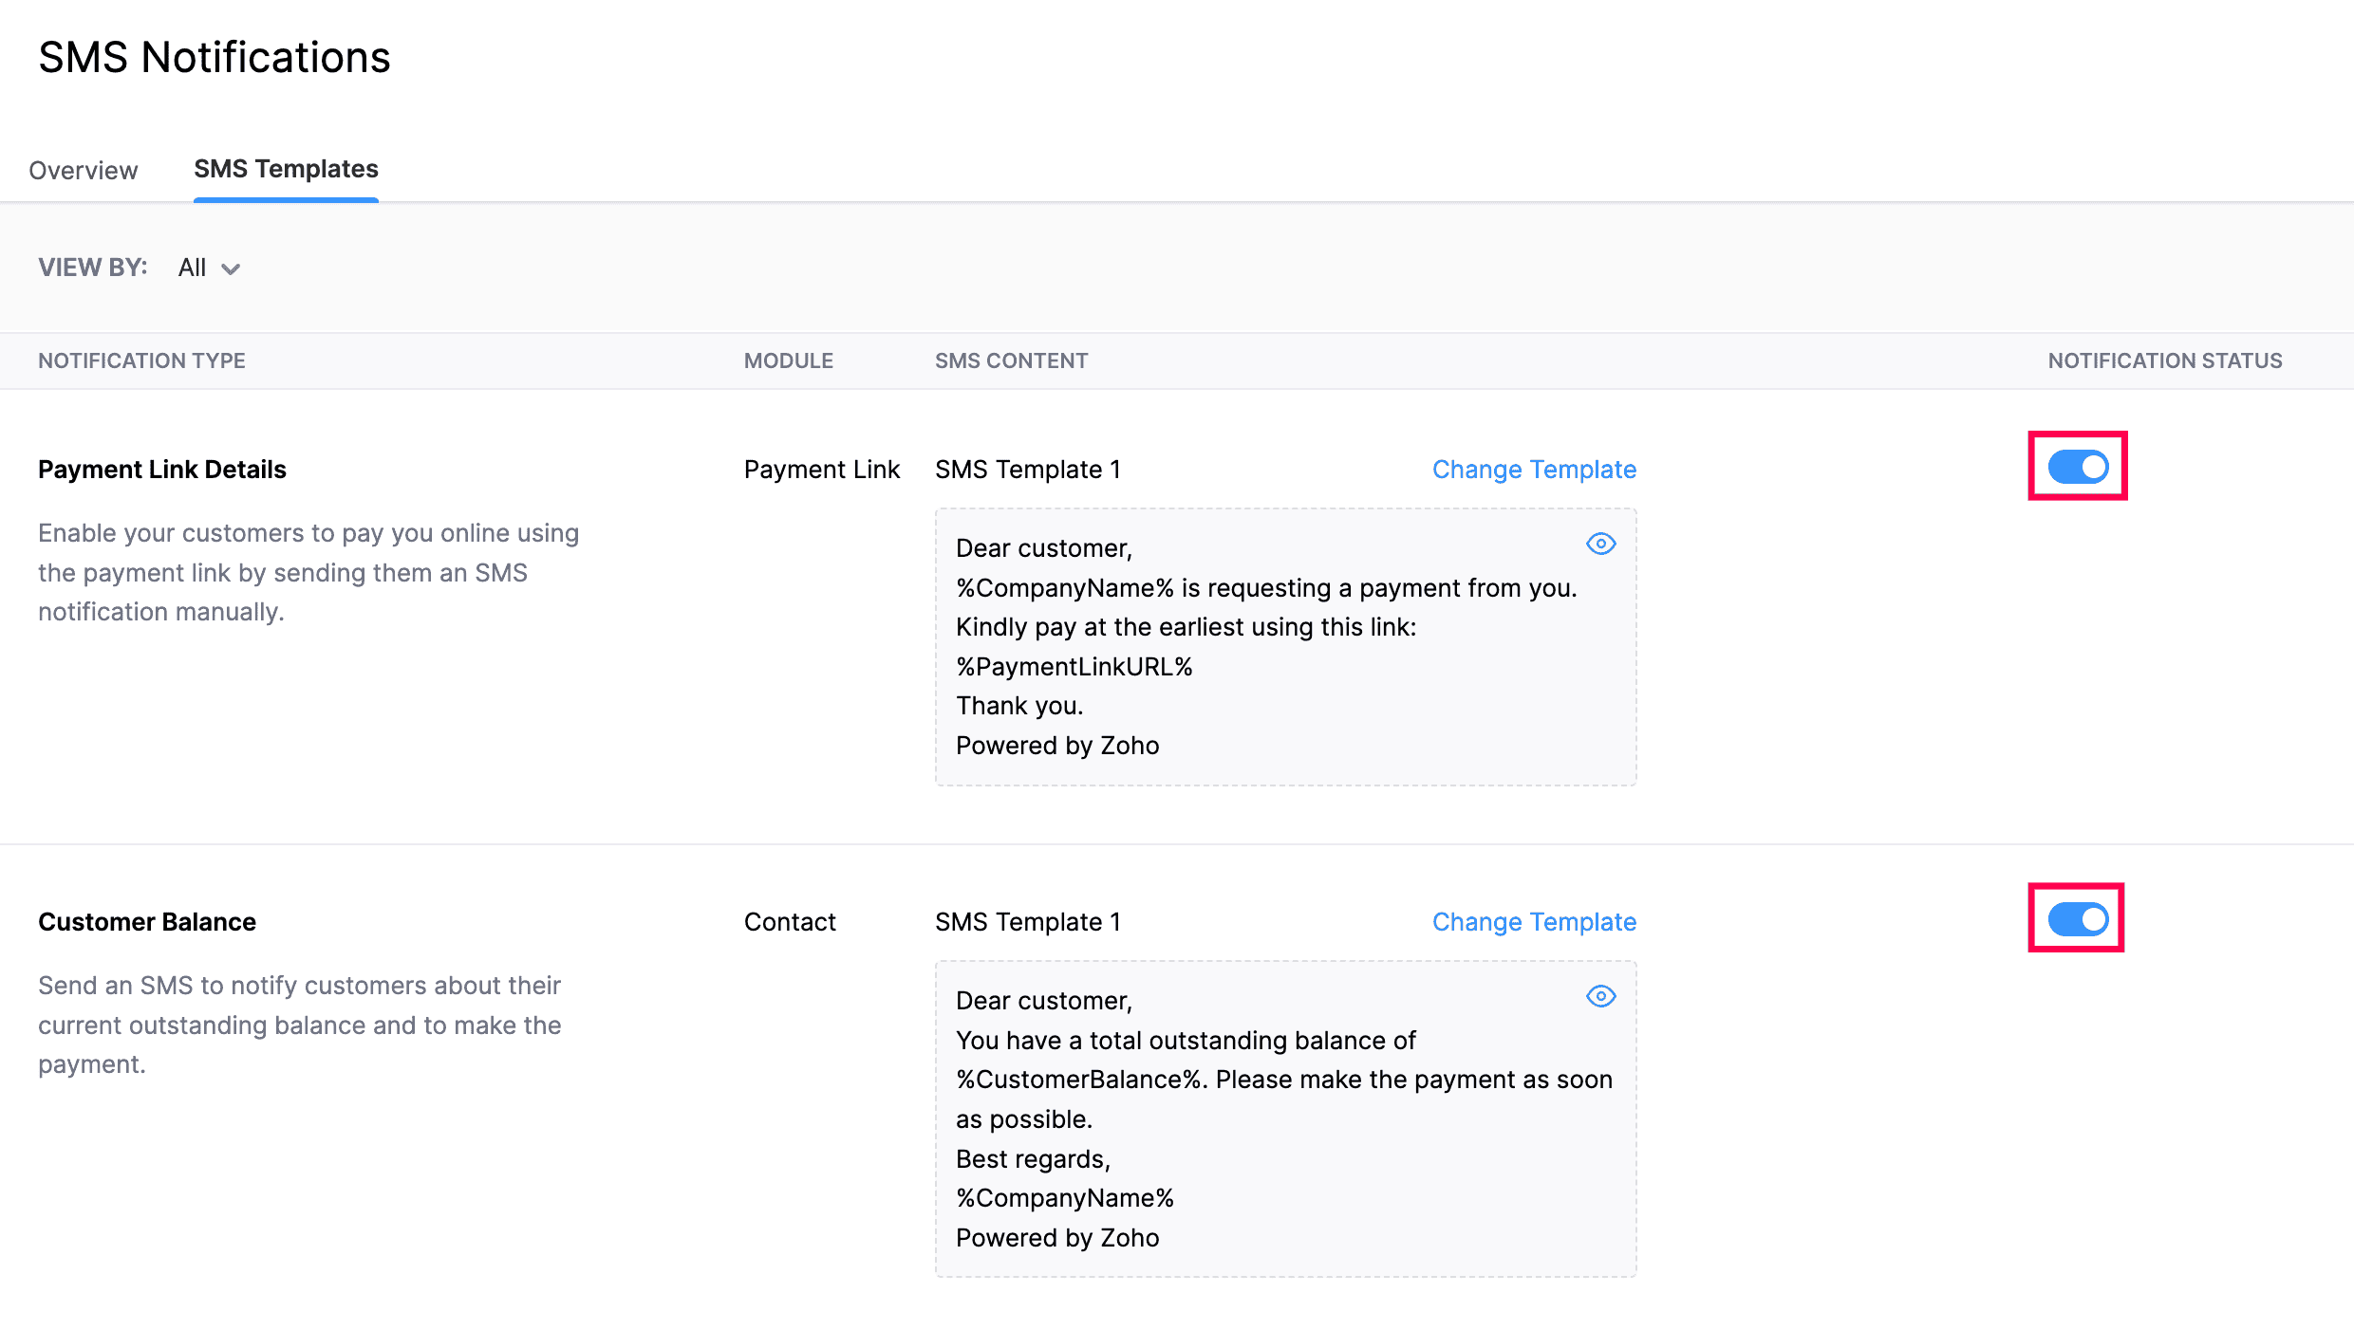Click SMS Template 1 label in Customer Balance row

coord(1028,922)
